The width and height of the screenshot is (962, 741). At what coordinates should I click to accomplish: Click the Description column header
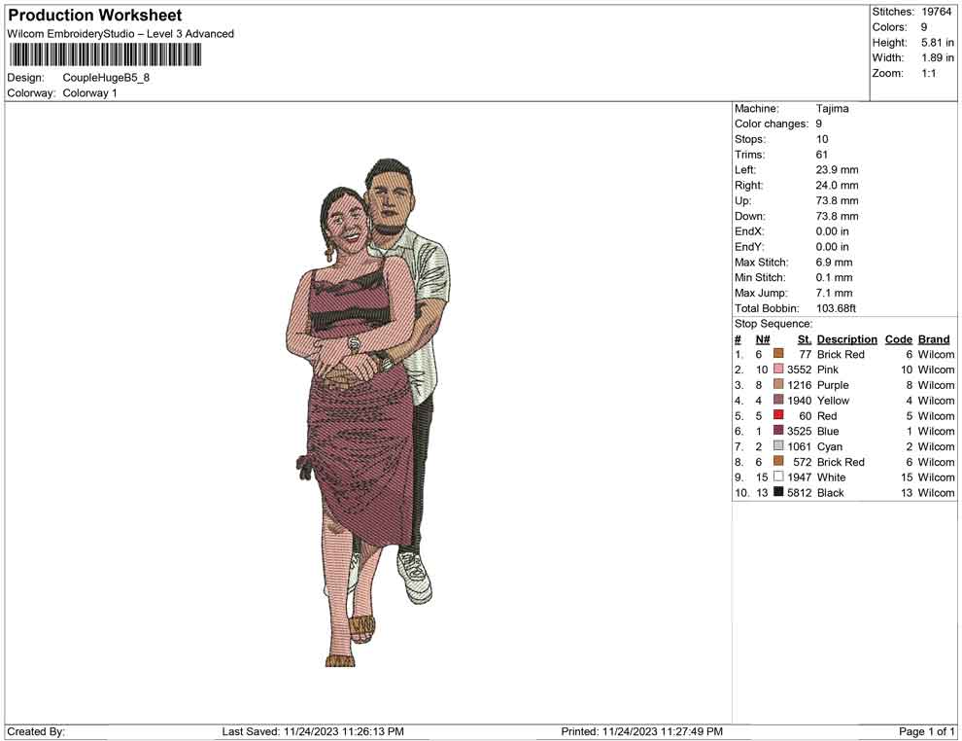coord(846,339)
